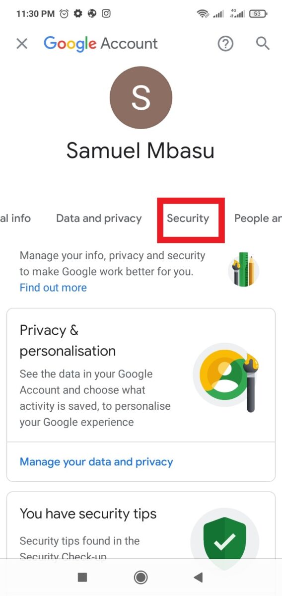
Task: Tap the Google Account logo title
Action: click(101, 44)
